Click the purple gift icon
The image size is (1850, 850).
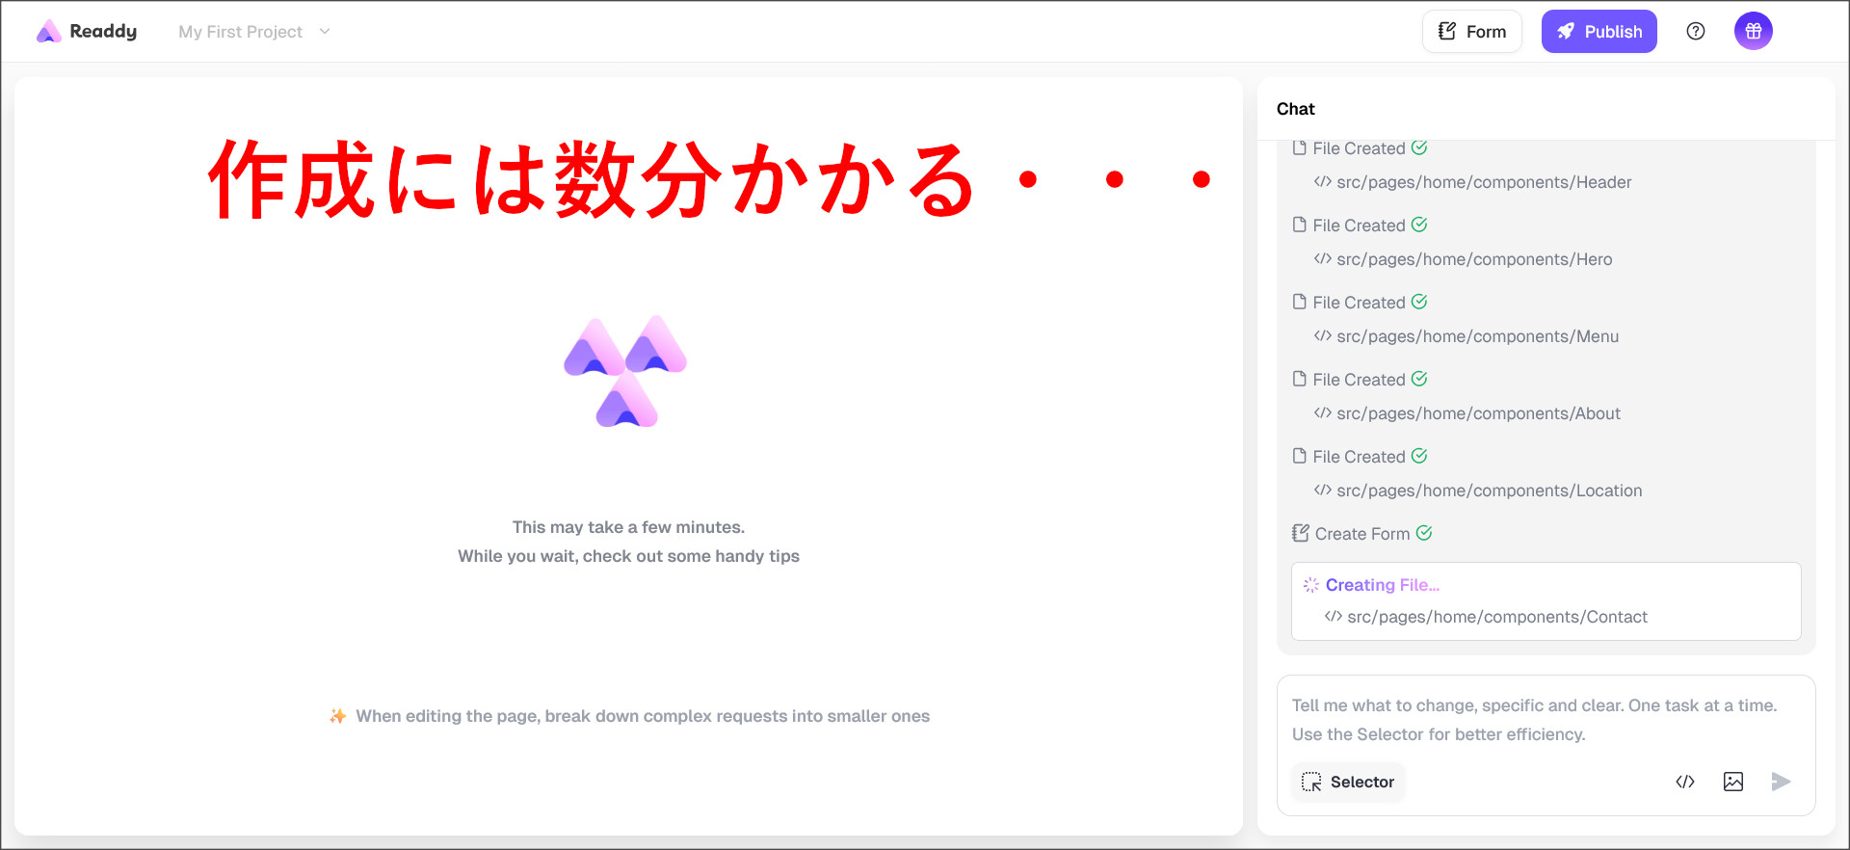1753,32
